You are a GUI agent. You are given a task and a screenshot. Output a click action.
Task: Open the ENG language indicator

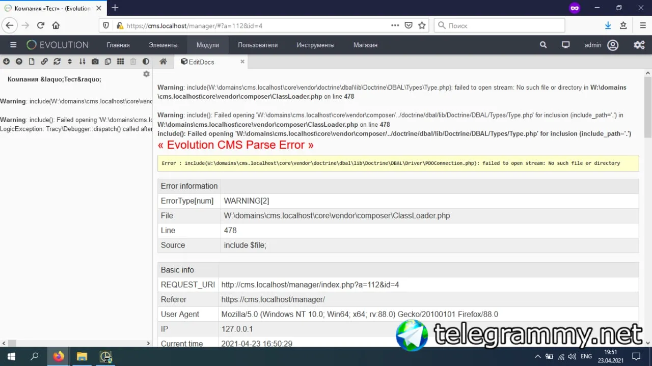pos(586,356)
